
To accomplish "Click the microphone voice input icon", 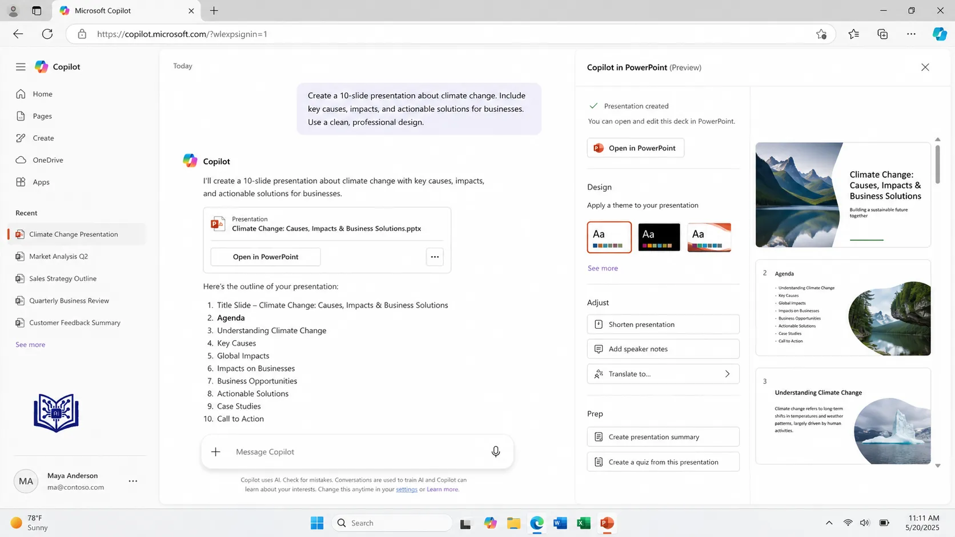I will point(496,452).
